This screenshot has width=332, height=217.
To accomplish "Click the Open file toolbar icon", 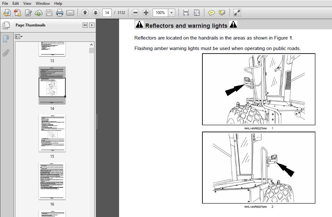I will pos(7,13).
